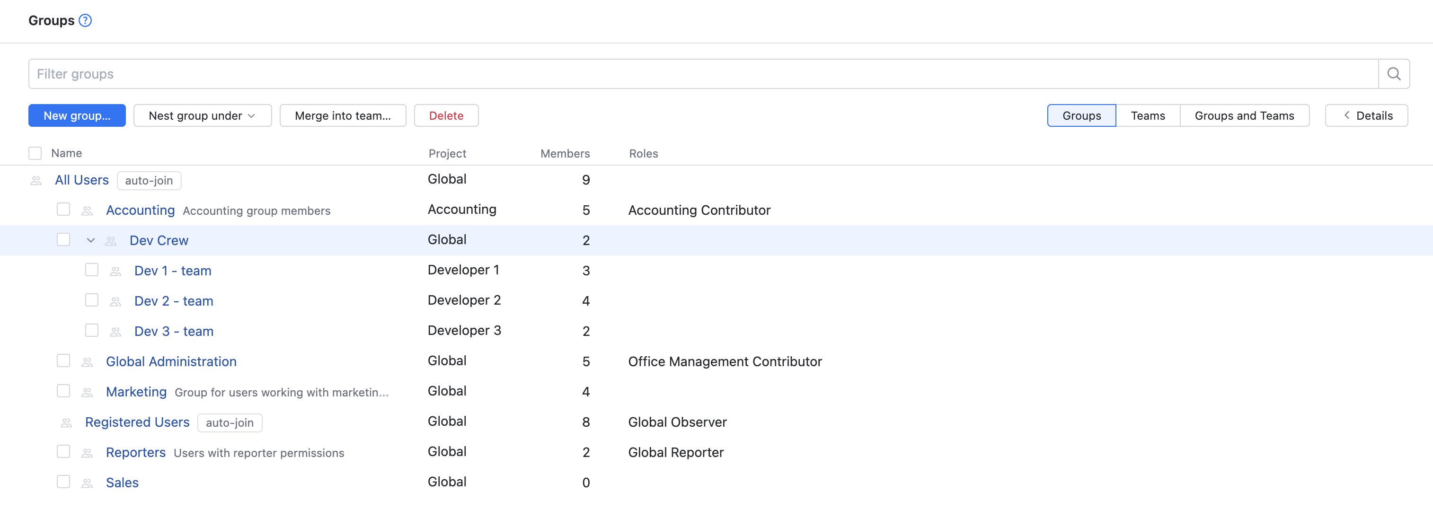The height and width of the screenshot is (527, 1433).
Task: Click the search magnifier icon
Action: pos(1394,74)
